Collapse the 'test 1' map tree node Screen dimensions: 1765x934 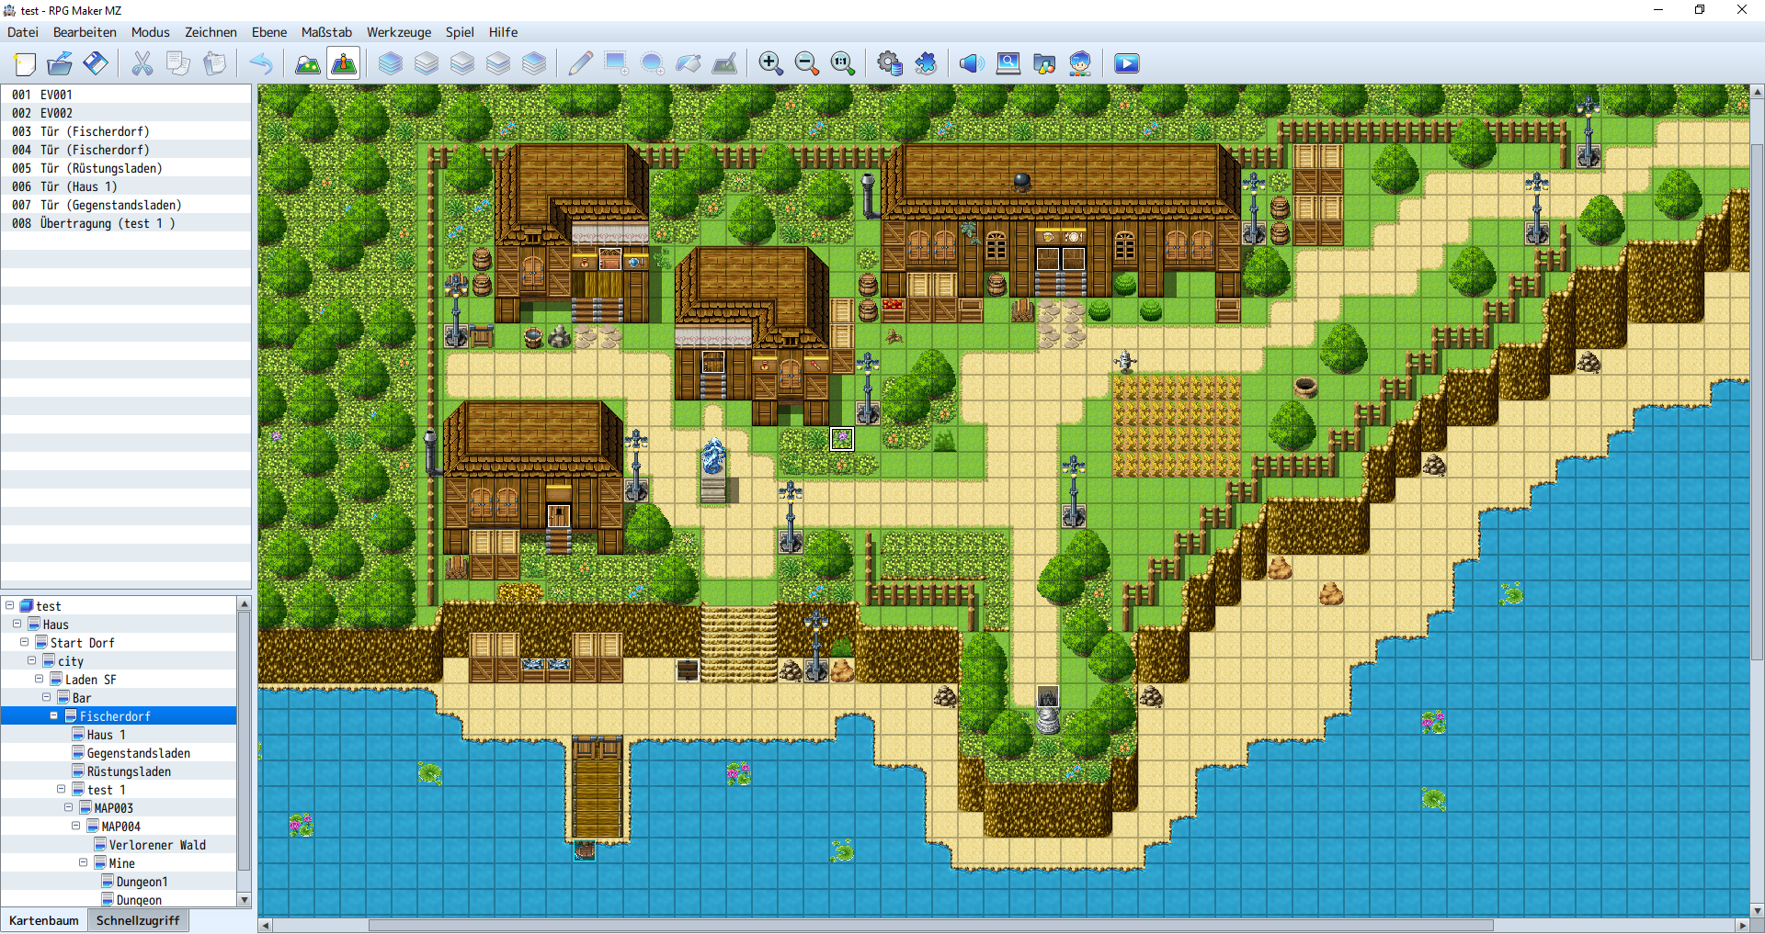(x=62, y=789)
